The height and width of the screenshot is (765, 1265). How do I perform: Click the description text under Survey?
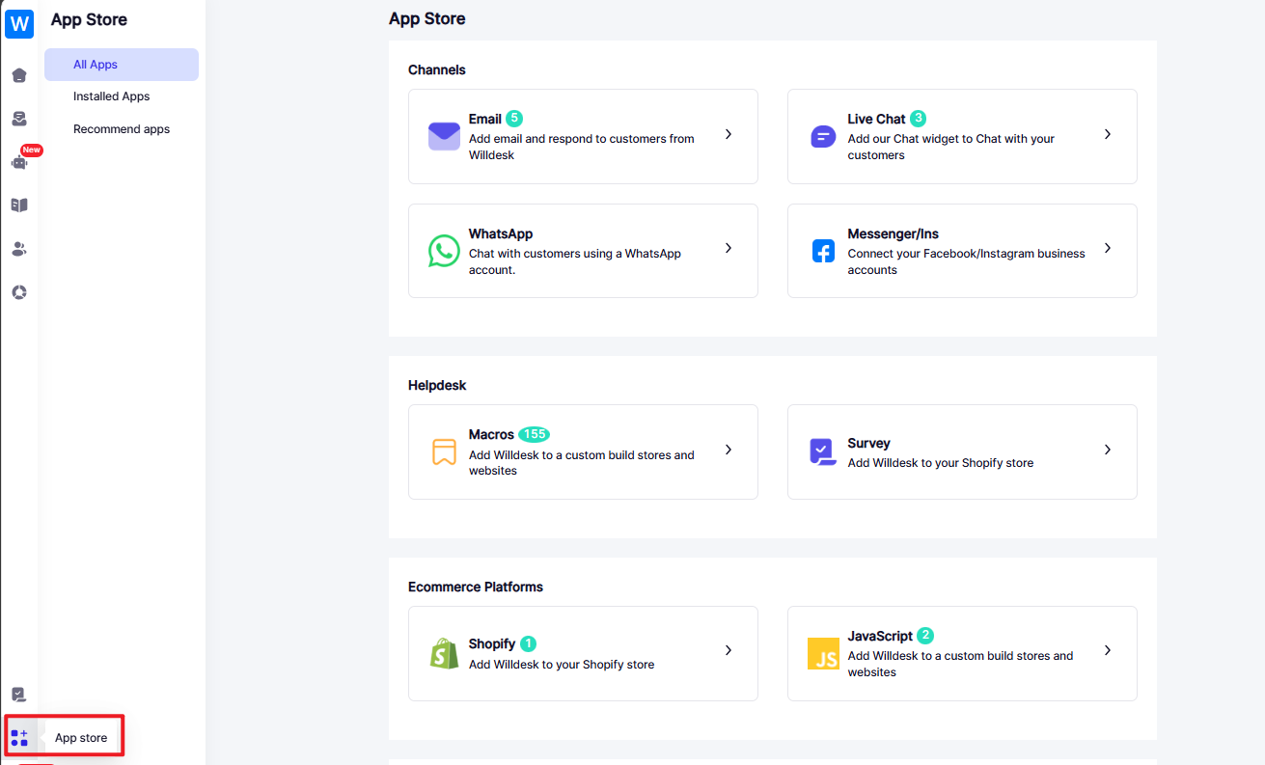coord(941,463)
